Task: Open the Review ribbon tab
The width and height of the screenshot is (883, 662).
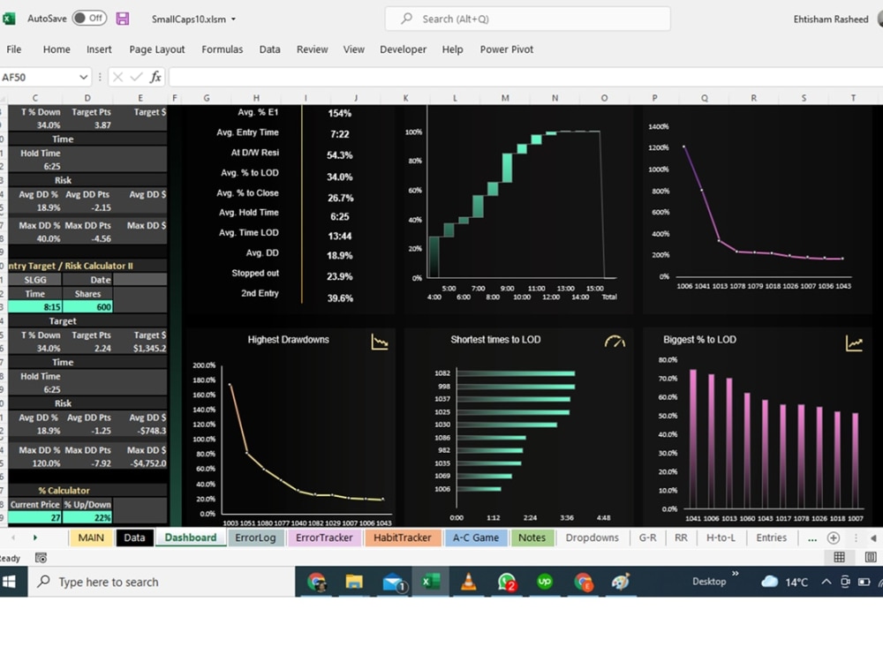Action: click(x=313, y=49)
